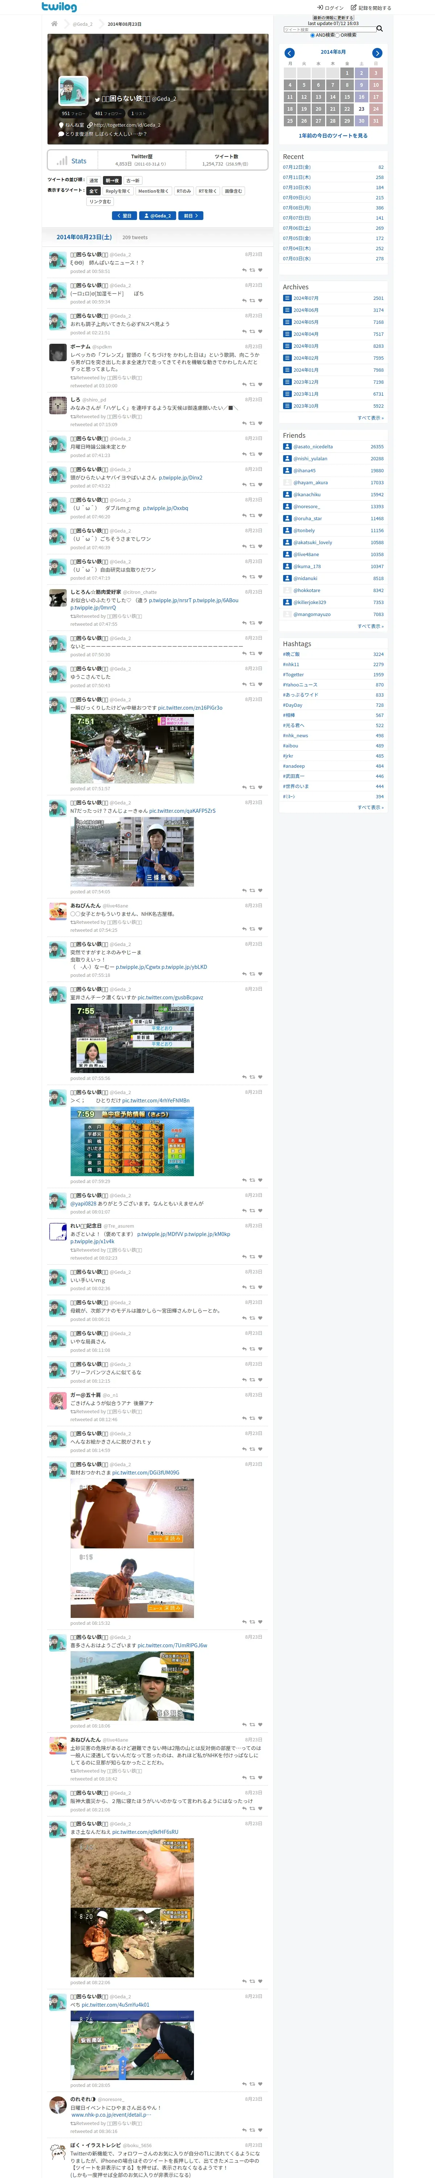Image resolution: width=435 pixels, height=2178 pixels.
Task: Go to 前日 previous day button
Action: click(191, 216)
